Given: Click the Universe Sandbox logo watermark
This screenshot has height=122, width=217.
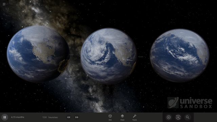Looking at the screenshot, I should (x=190, y=103).
